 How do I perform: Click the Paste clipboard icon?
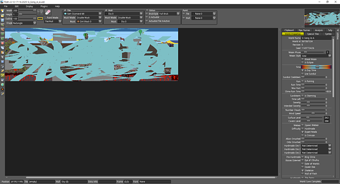3,52
